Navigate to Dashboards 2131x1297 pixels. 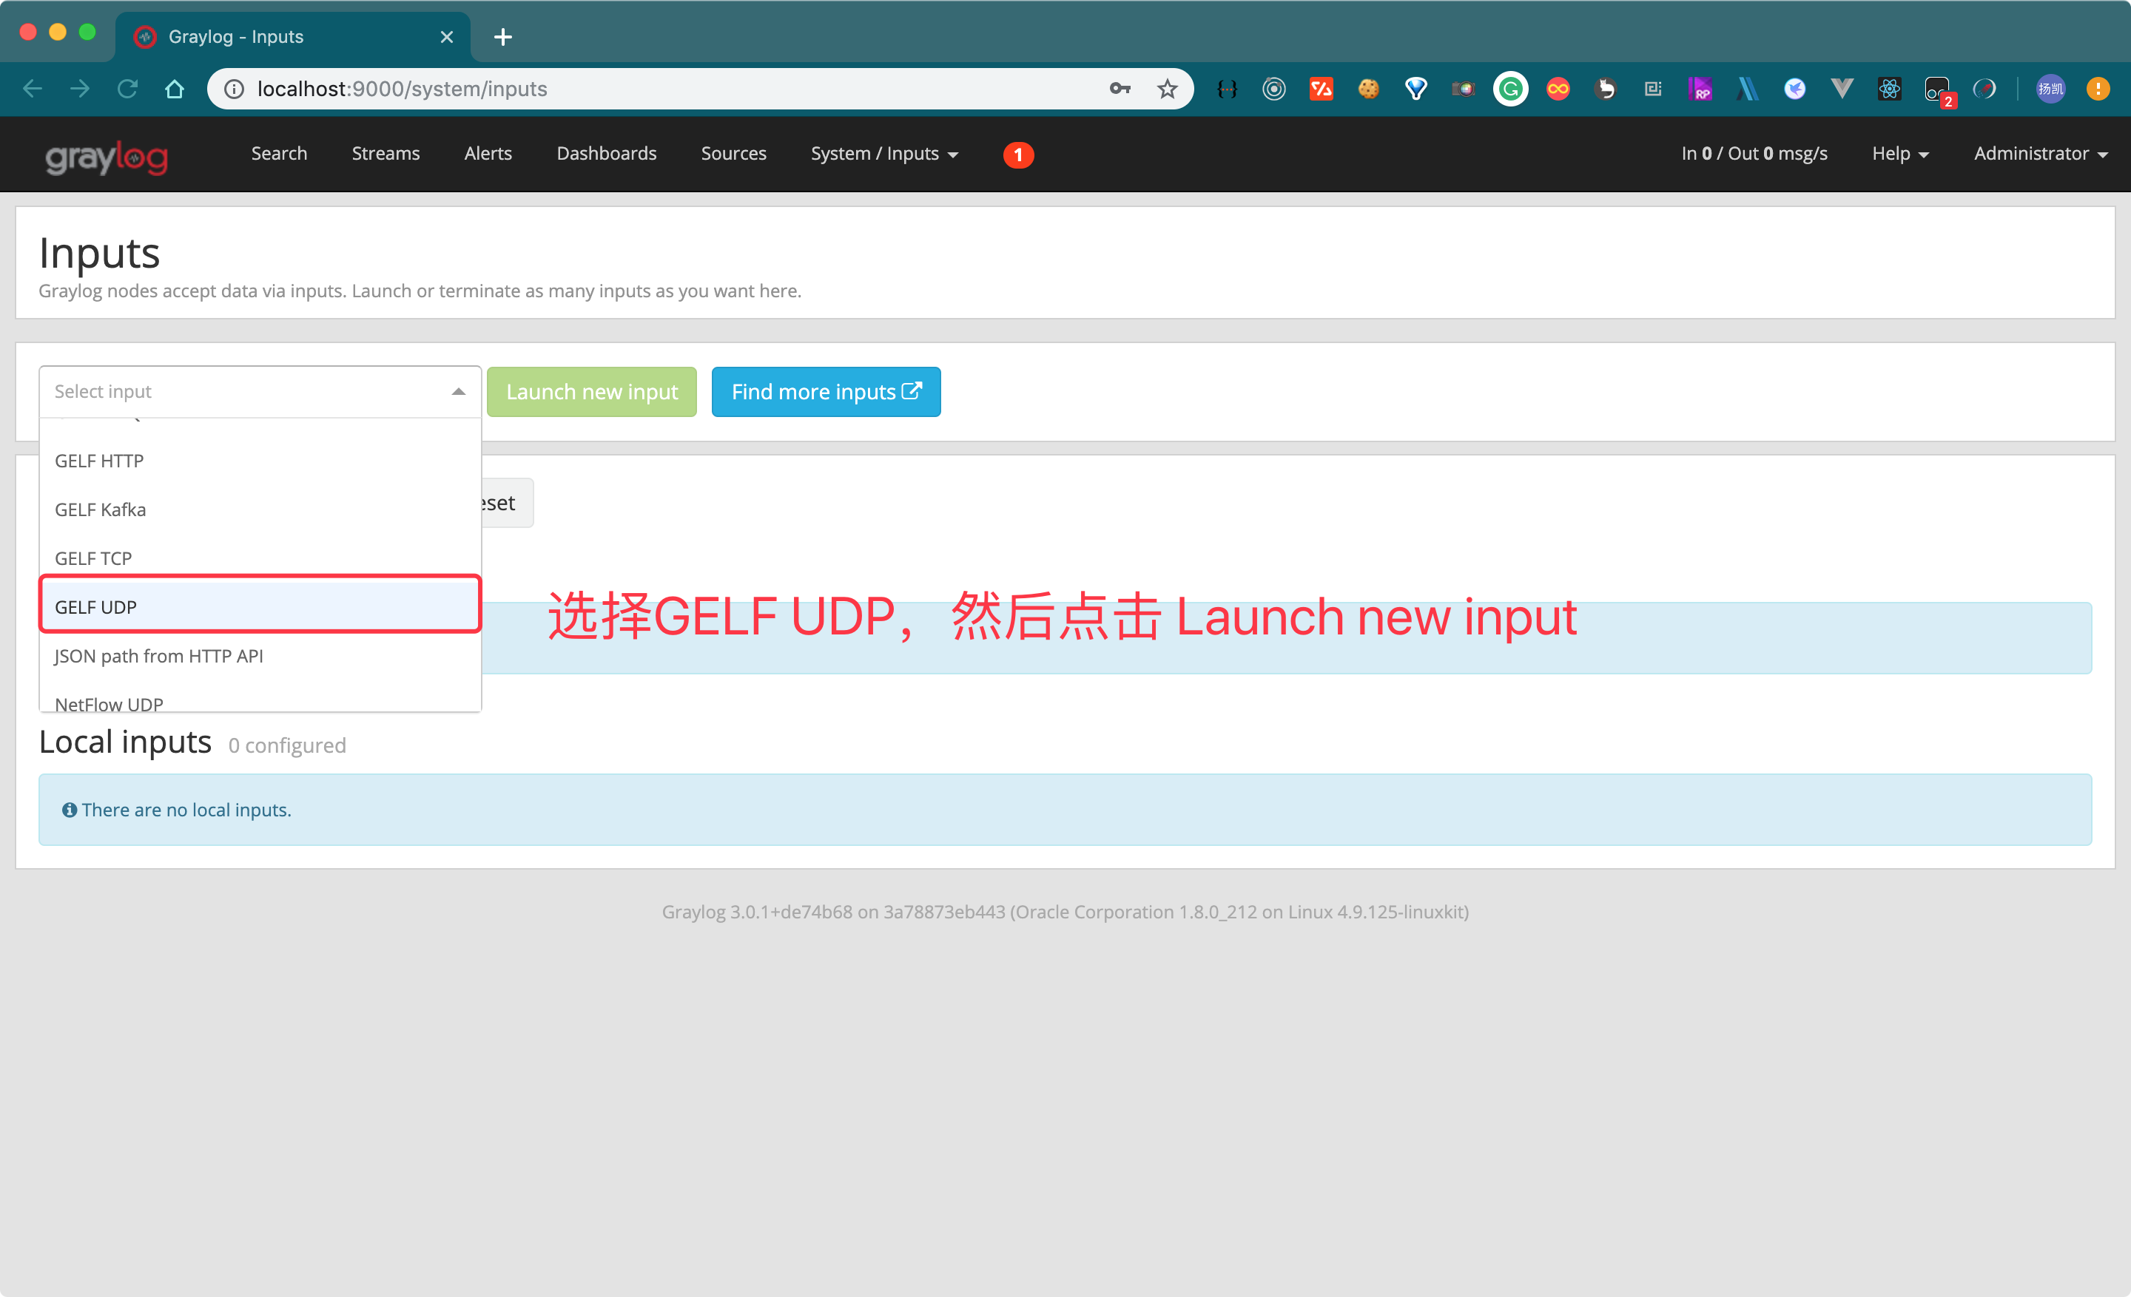click(x=606, y=154)
